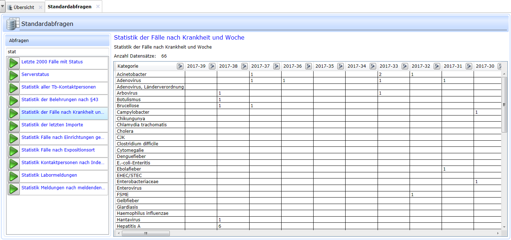Run the Serverstatus query with play icon
Viewport: 511px width, 240px height.
pyautogui.click(x=14, y=76)
